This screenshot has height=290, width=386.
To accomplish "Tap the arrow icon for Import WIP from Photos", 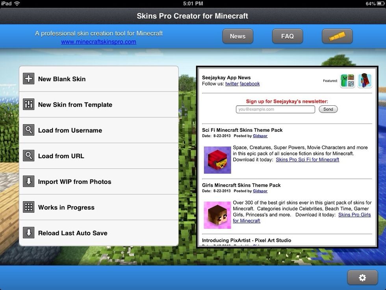I will point(29,181).
